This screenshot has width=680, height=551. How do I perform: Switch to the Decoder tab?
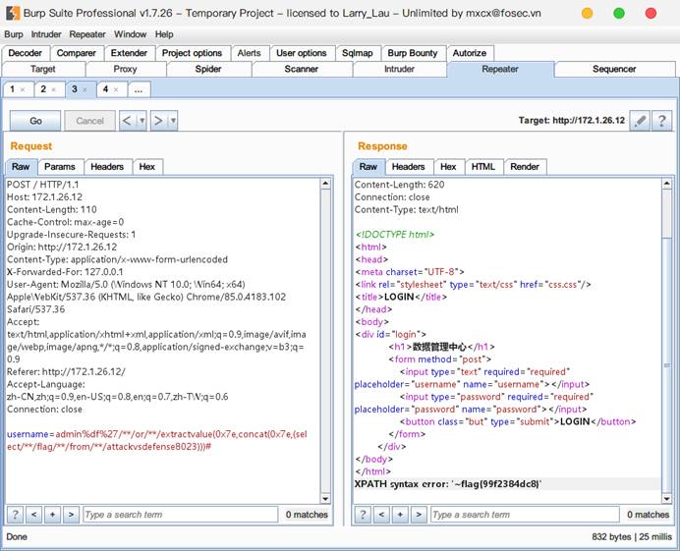[x=26, y=53]
